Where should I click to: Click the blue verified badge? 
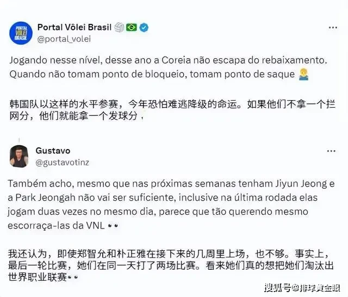(144, 28)
